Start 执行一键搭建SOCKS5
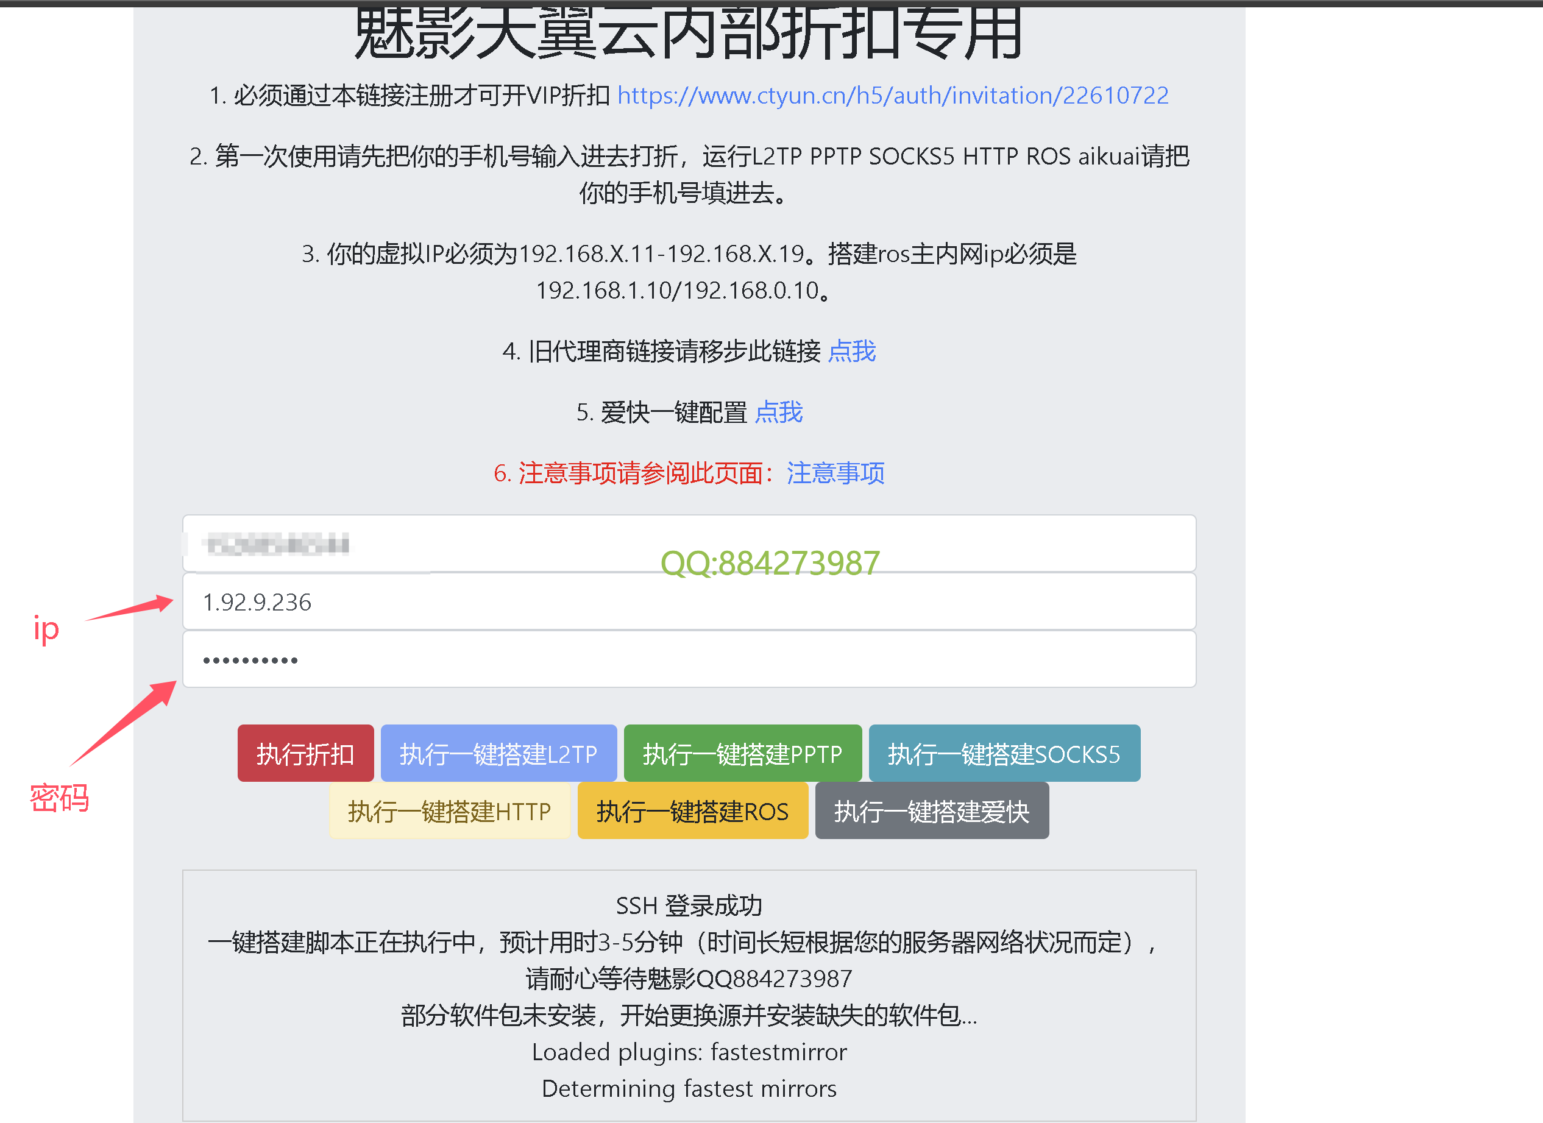 (1004, 753)
